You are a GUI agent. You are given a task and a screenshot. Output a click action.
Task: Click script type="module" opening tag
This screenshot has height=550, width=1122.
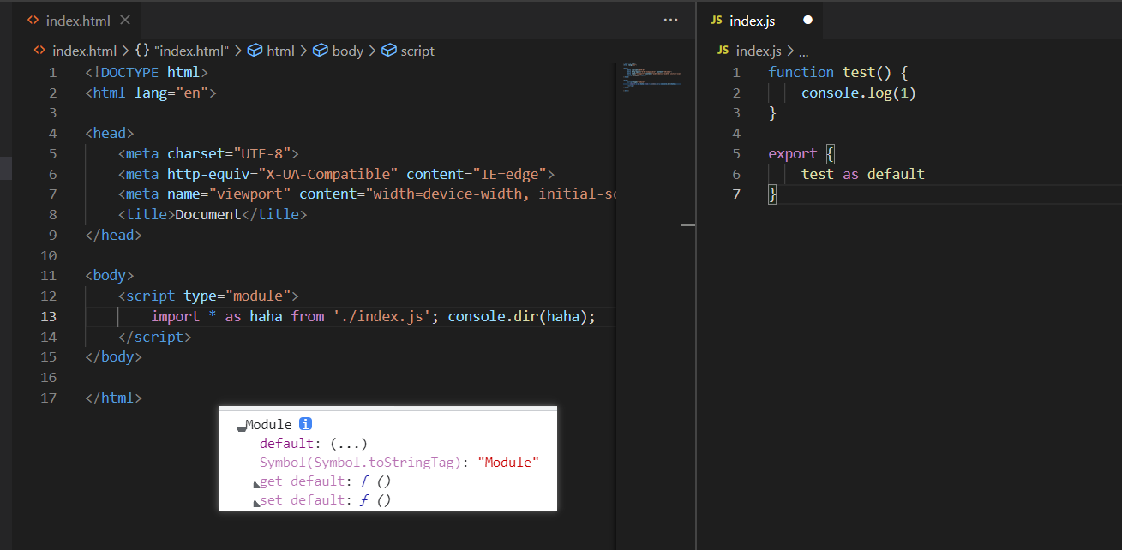coord(208,296)
